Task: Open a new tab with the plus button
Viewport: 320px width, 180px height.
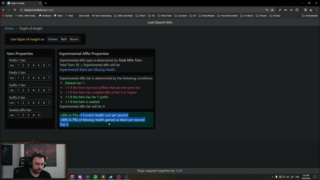Action: pos(45,3)
